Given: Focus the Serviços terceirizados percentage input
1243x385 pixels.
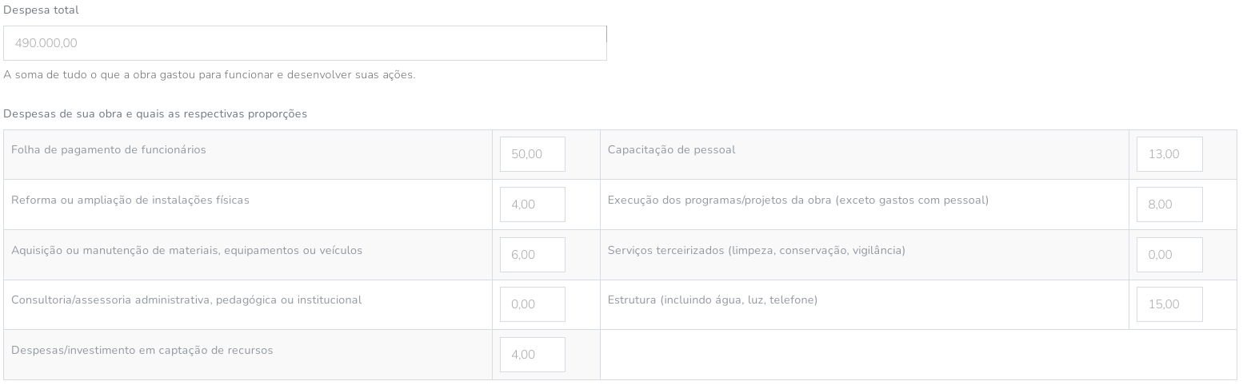Looking at the screenshot, I should 1169,255.
